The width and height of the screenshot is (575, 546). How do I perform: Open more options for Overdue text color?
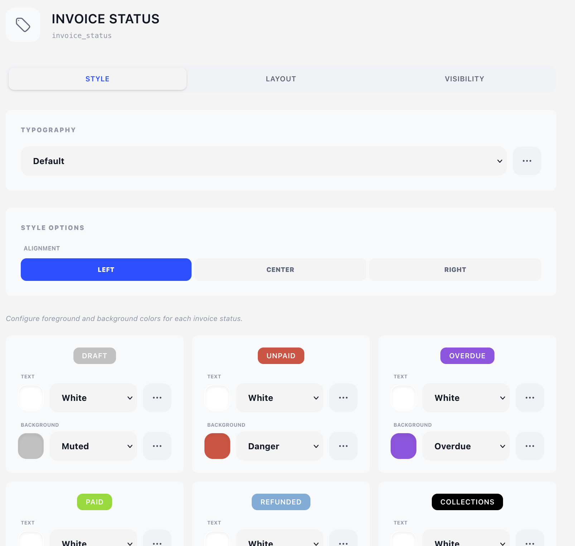pos(530,398)
